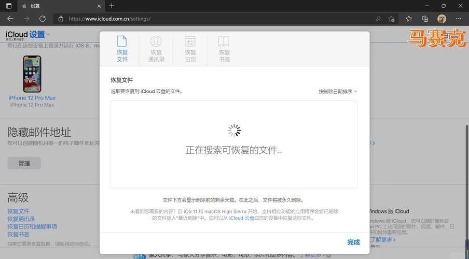The height and width of the screenshot is (259, 469).
Task: Open browser settings and more menu
Action: pyautogui.click(x=459, y=19)
